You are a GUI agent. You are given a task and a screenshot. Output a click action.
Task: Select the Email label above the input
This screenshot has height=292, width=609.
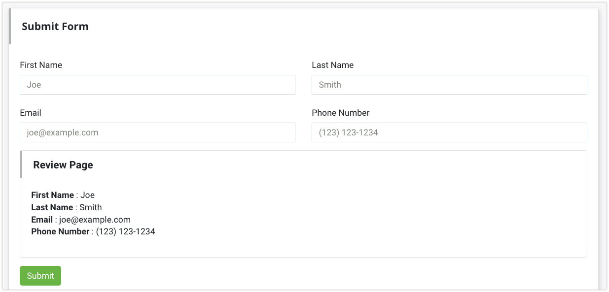coord(31,113)
